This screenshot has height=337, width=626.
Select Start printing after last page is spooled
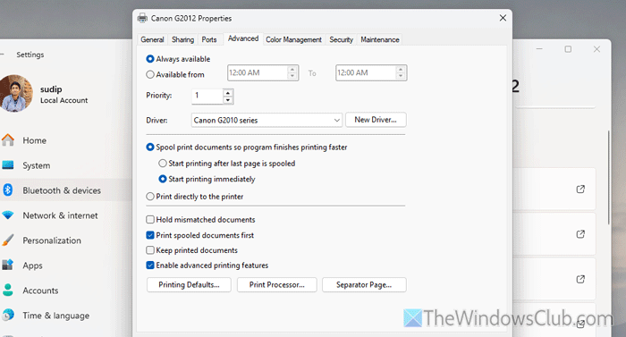click(x=163, y=164)
